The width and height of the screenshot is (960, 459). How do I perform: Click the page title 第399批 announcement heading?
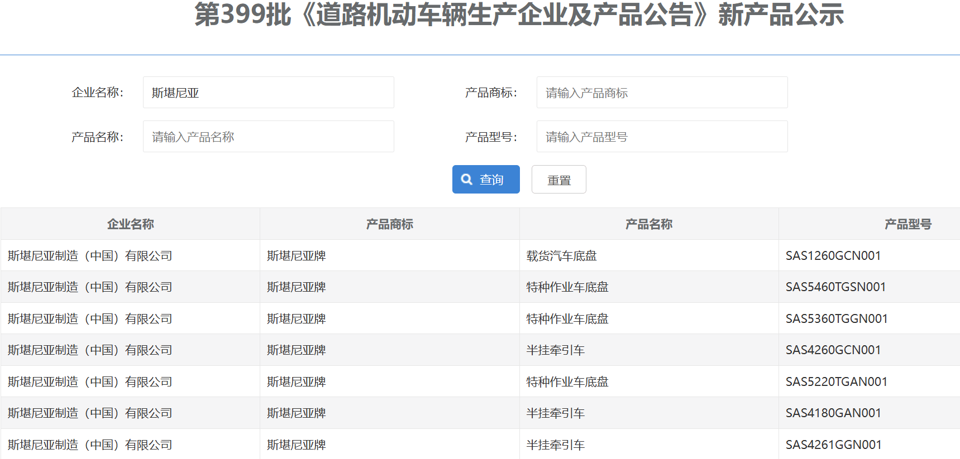[x=519, y=14]
